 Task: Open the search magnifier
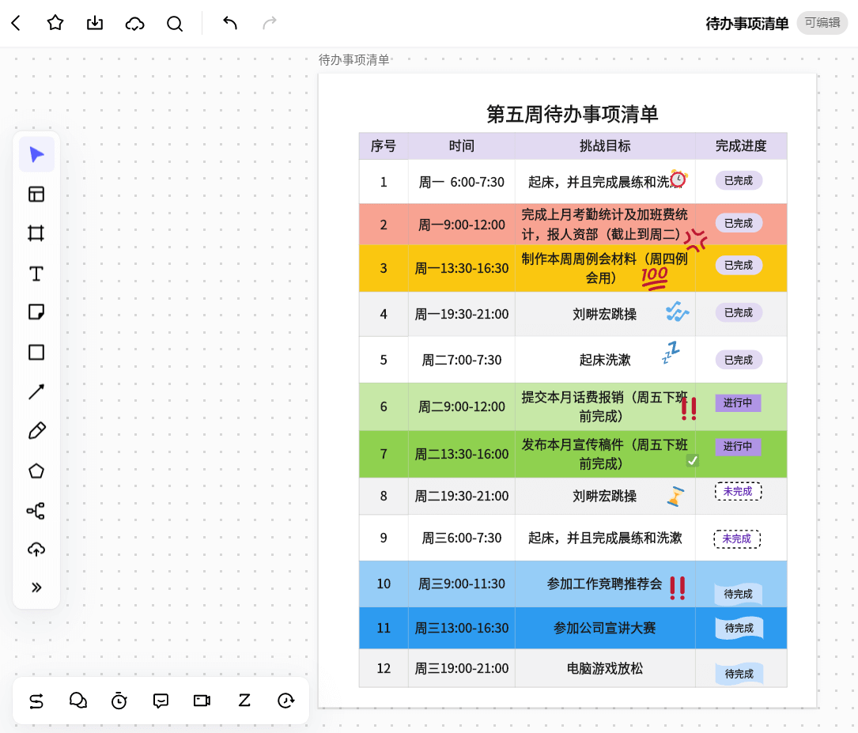175,24
